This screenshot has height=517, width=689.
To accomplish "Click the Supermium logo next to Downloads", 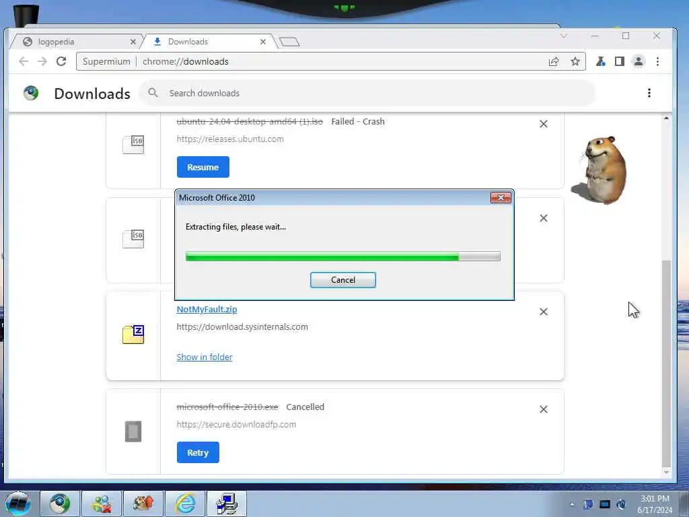I will (31, 93).
